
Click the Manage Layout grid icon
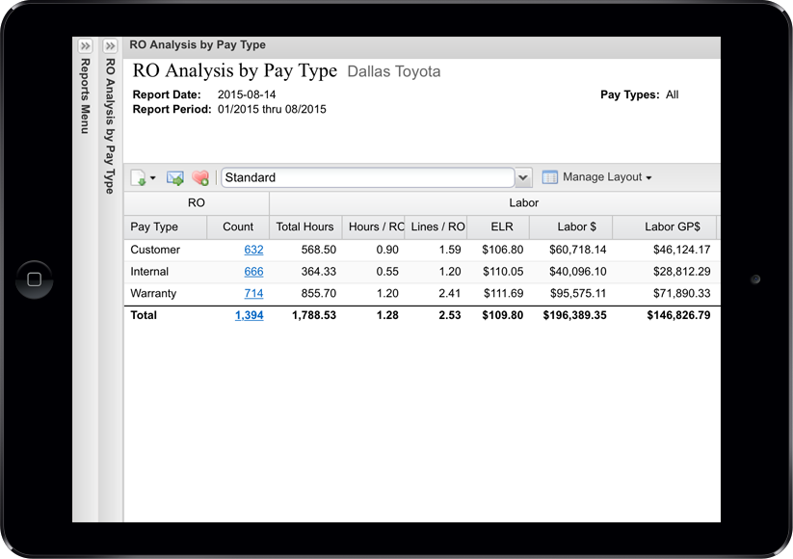click(548, 177)
